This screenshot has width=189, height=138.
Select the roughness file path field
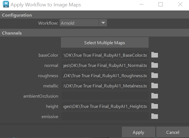pyautogui.click(x=105, y=76)
